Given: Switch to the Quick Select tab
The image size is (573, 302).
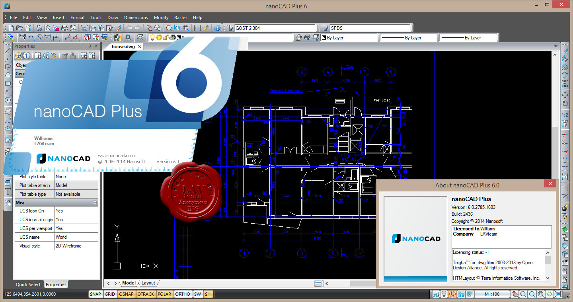Looking at the screenshot, I should 28,284.
